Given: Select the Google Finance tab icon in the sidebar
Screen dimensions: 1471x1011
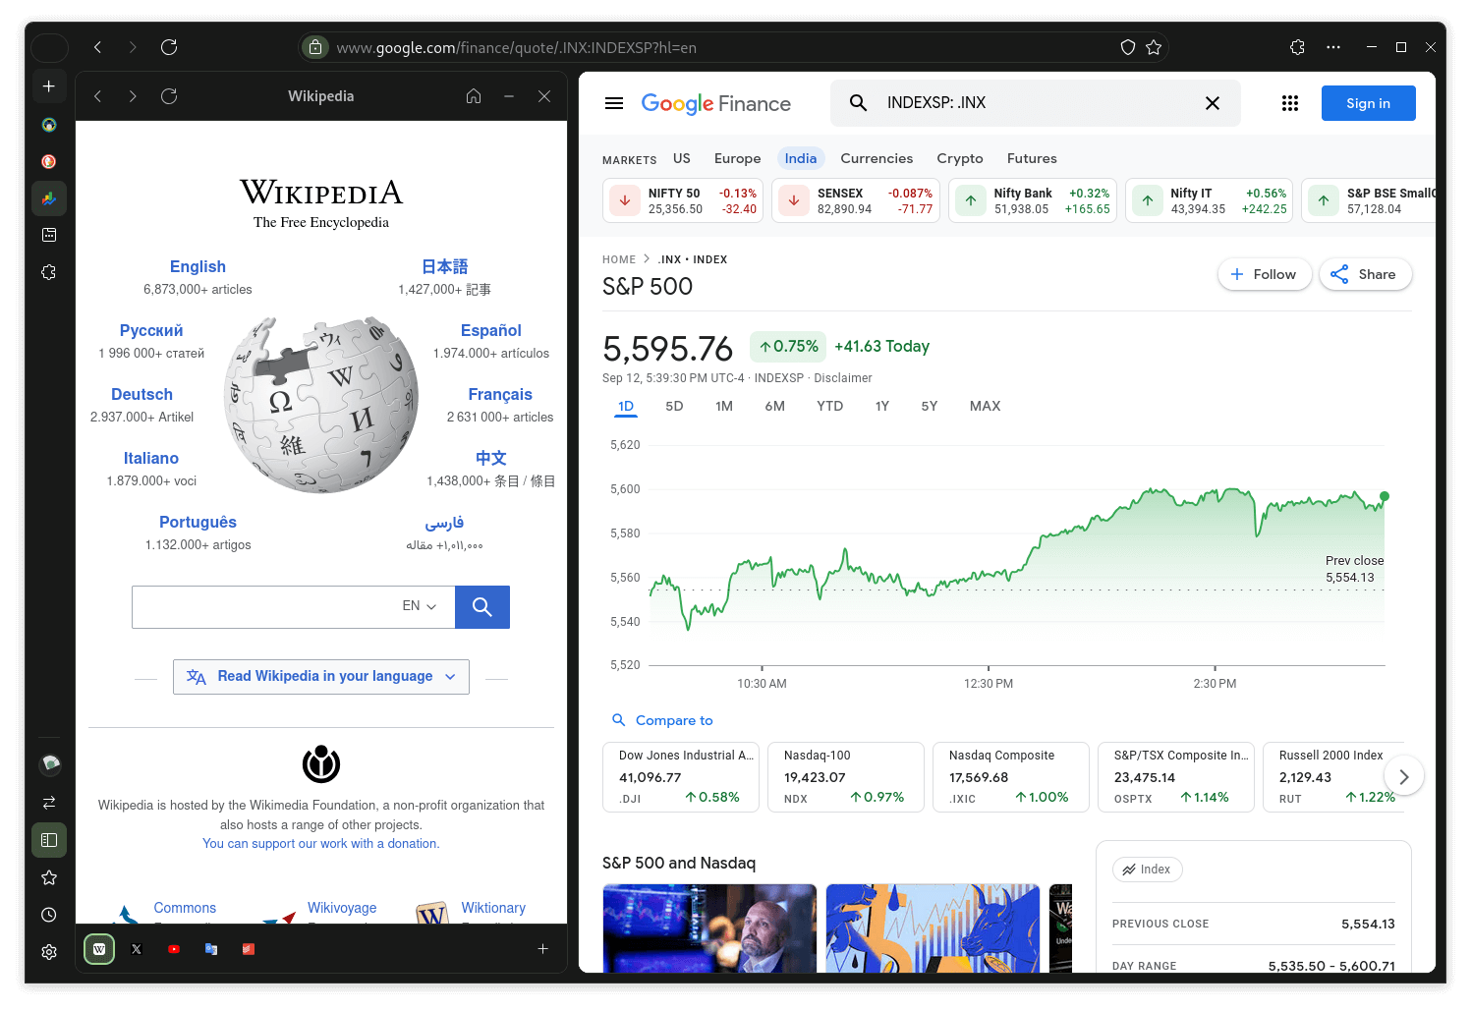Looking at the screenshot, I should 49,198.
